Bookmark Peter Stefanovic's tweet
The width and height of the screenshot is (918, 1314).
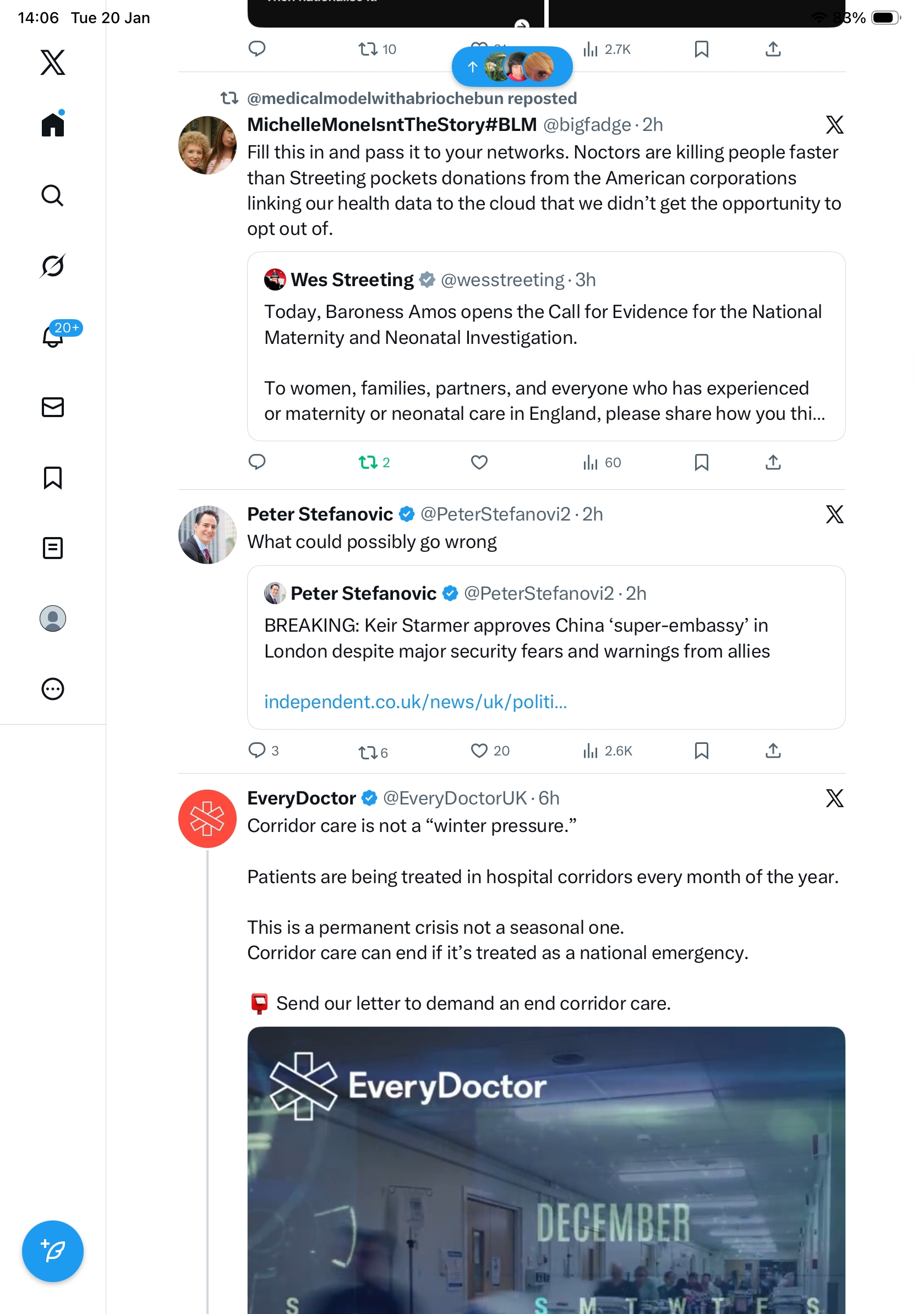click(701, 751)
